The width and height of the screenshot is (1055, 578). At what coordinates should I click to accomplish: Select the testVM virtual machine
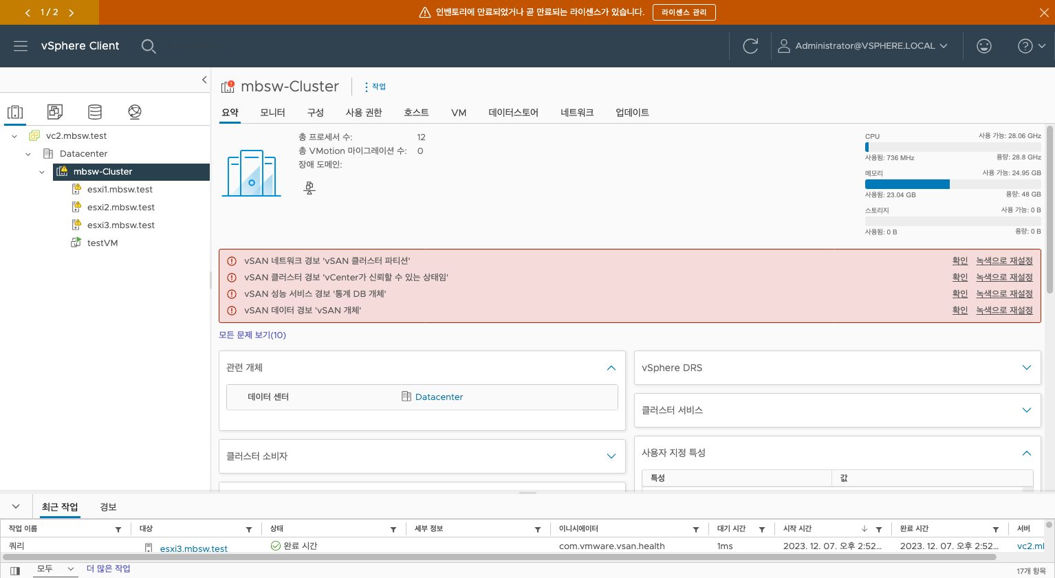pos(102,243)
